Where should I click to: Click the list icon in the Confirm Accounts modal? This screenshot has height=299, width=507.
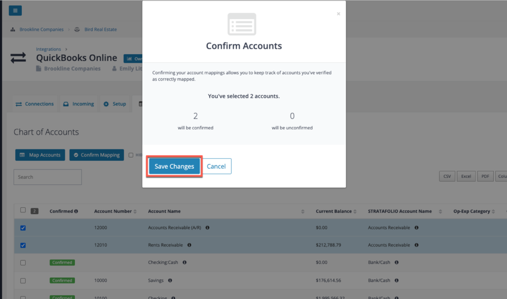point(242,24)
